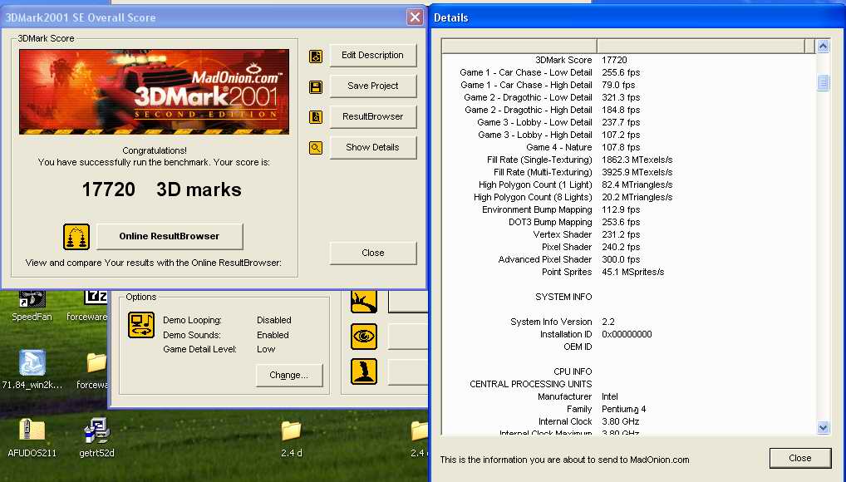
Task: Click the Save Project button
Action: coord(373,86)
